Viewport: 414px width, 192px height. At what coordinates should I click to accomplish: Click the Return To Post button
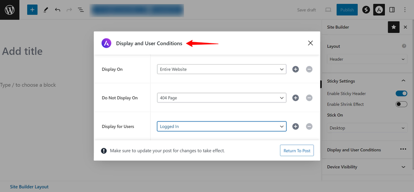point(297,151)
